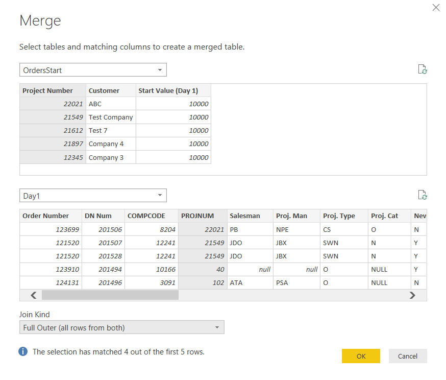Click DN Num 201494 cell

(103, 269)
